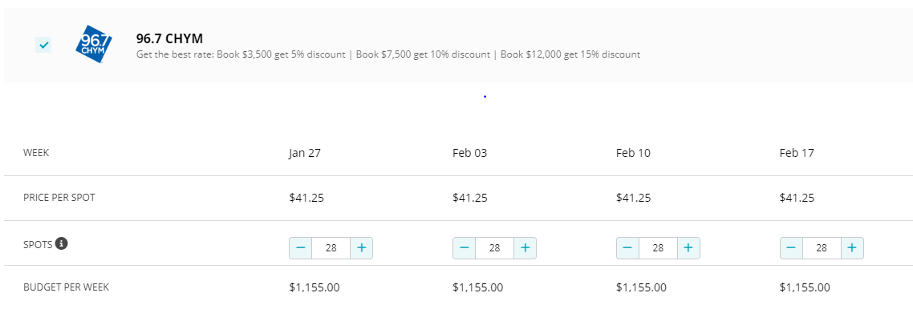The height and width of the screenshot is (309, 913).
Task: Decrease spots for Jan 27 week
Action: [301, 248]
